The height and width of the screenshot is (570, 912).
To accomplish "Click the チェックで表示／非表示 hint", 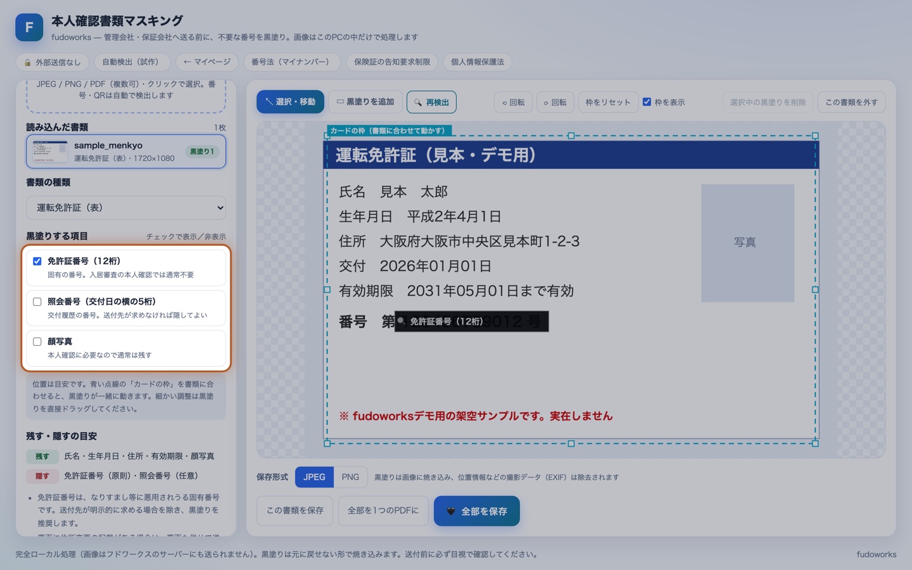I will click(186, 237).
